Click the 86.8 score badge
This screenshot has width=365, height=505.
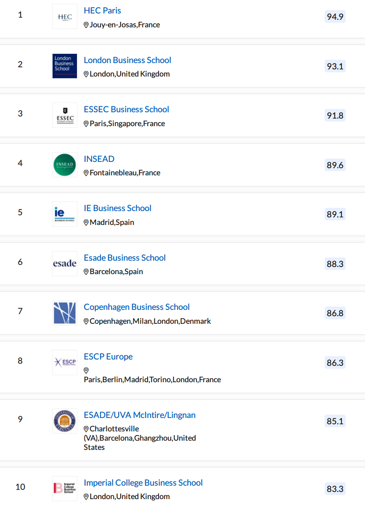click(335, 313)
